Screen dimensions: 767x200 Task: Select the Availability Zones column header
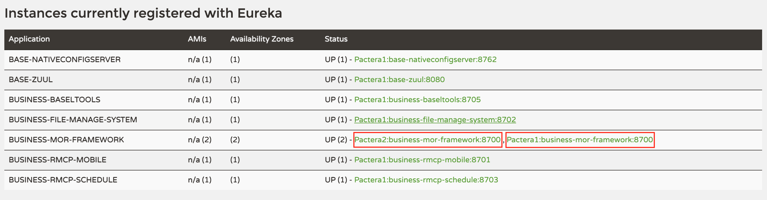click(262, 39)
